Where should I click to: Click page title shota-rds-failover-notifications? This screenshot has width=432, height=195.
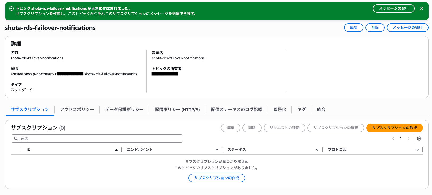50,28
